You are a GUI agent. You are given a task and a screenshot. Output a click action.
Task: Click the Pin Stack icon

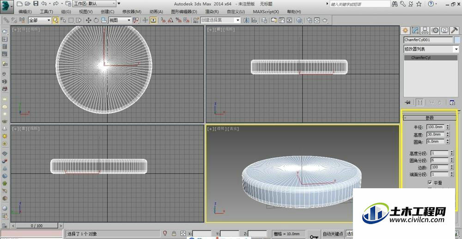pos(408,102)
